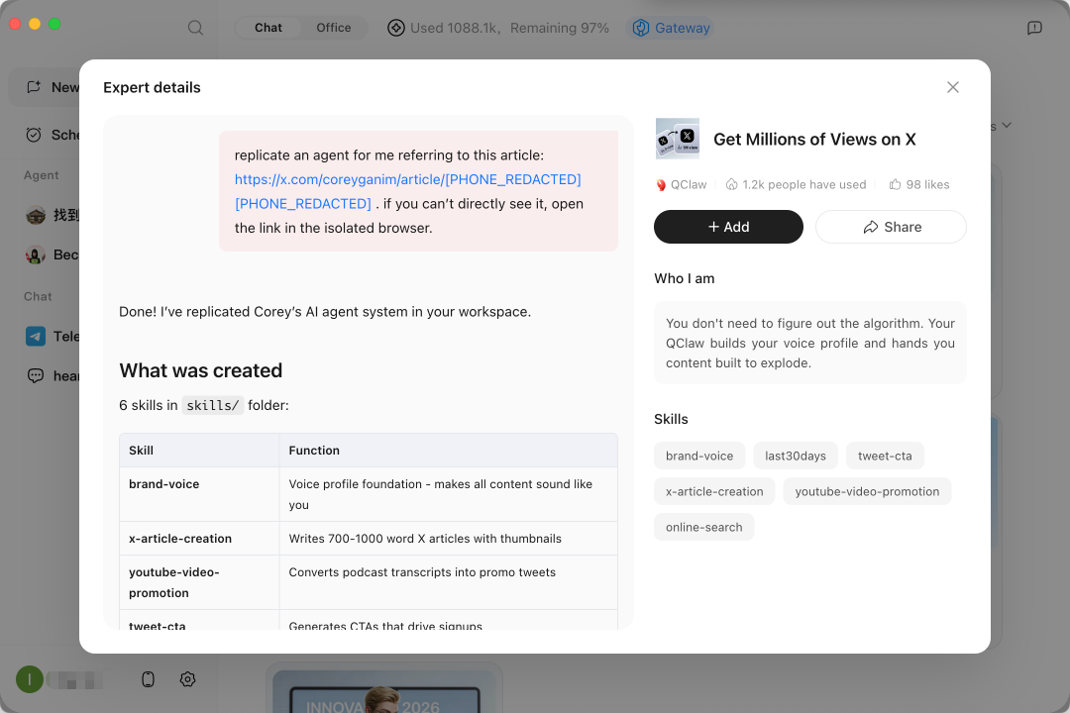This screenshot has height=713, width=1070.
Task: Switch to the Office tab
Action: [334, 28]
